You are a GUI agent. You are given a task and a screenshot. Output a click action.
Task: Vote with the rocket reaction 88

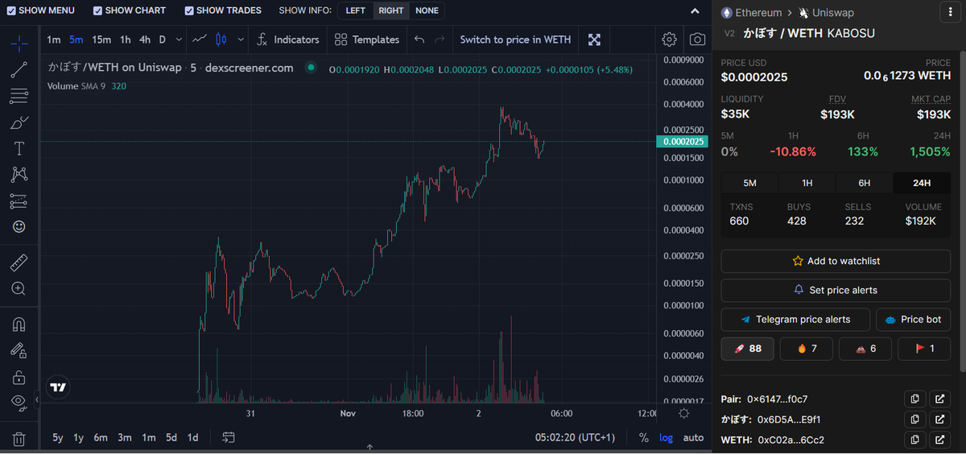pyautogui.click(x=747, y=349)
